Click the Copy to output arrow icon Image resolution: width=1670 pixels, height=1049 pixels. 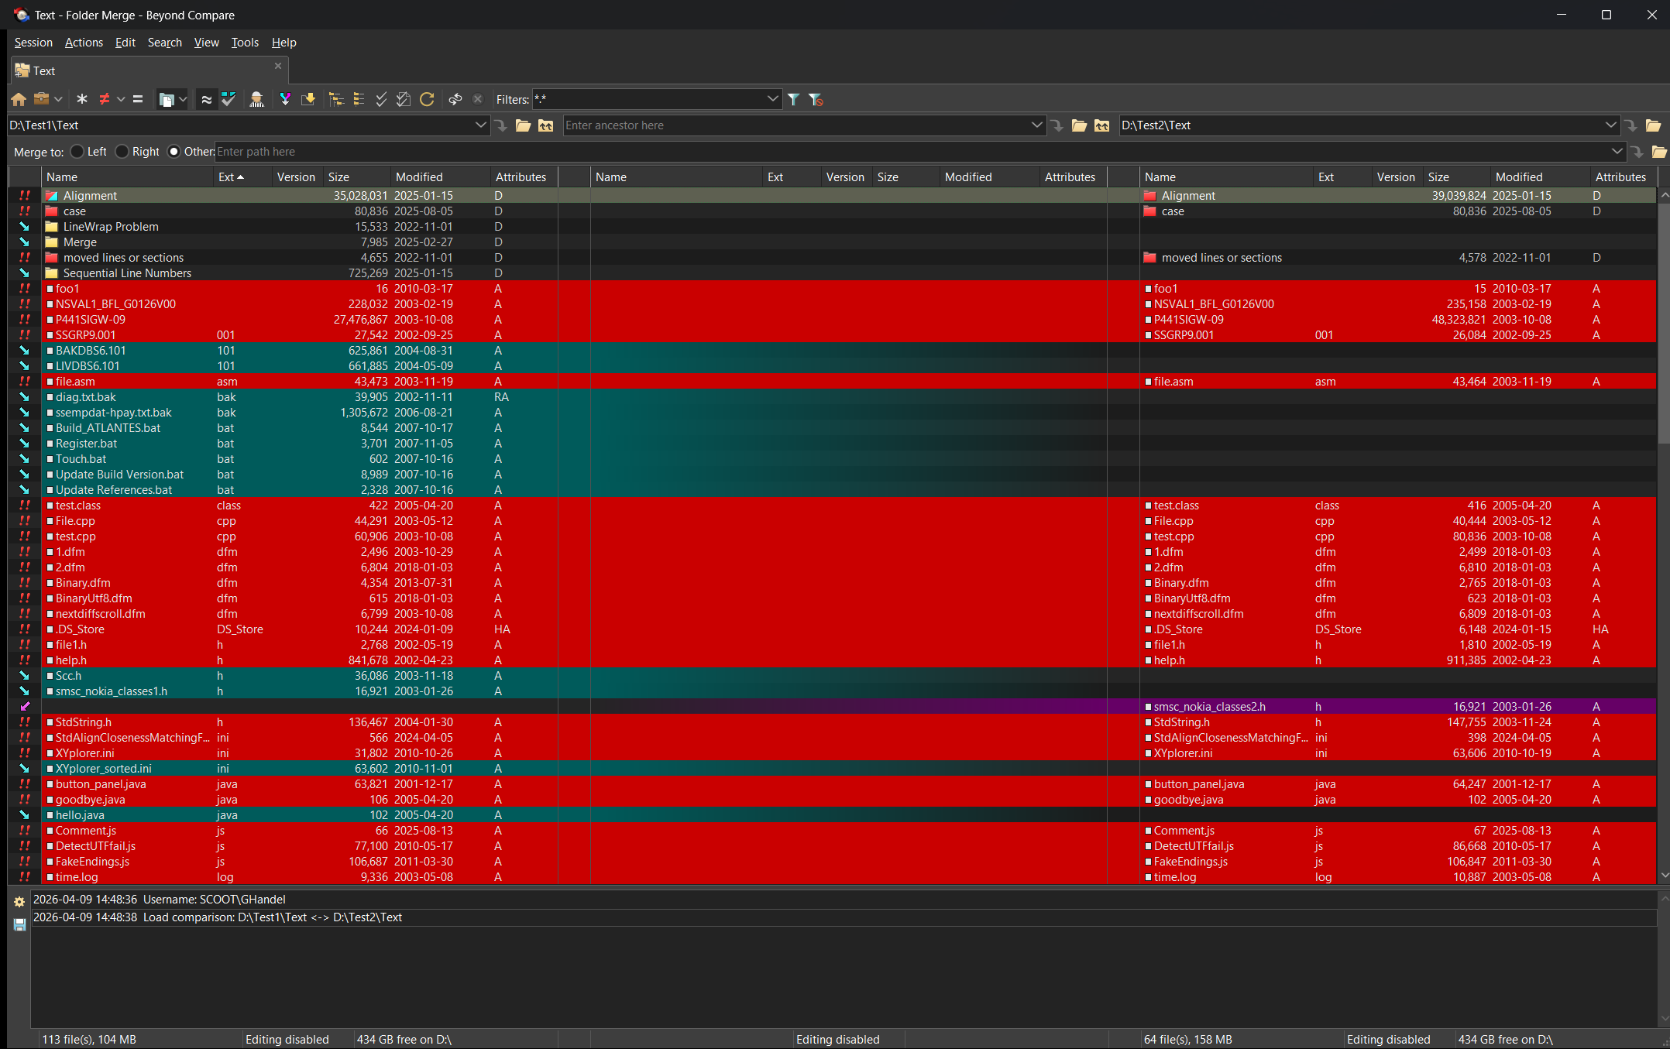308,99
